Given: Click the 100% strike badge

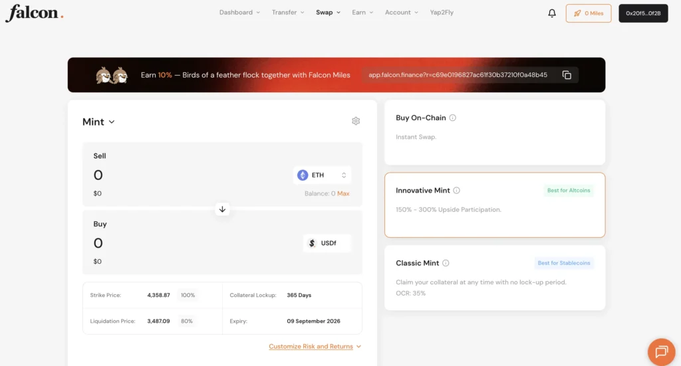Looking at the screenshot, I should tap(188, 295).
